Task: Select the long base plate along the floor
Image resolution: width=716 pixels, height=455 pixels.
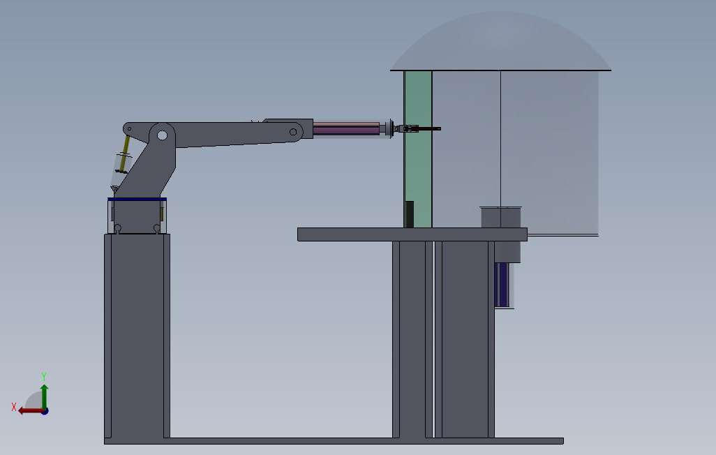Action: point(334,441)
